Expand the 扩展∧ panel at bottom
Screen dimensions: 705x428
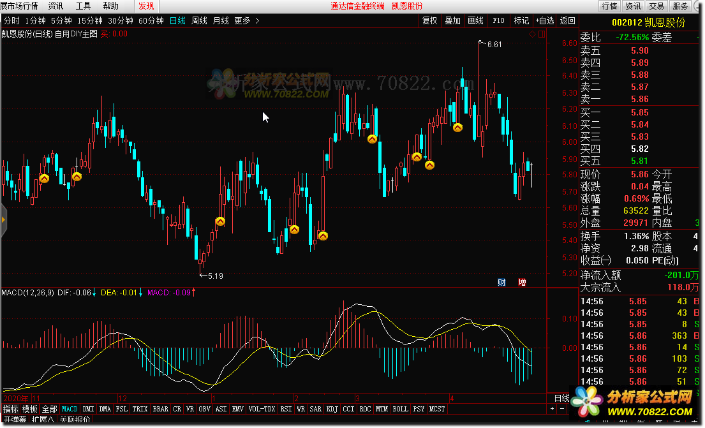click(43, 420)
